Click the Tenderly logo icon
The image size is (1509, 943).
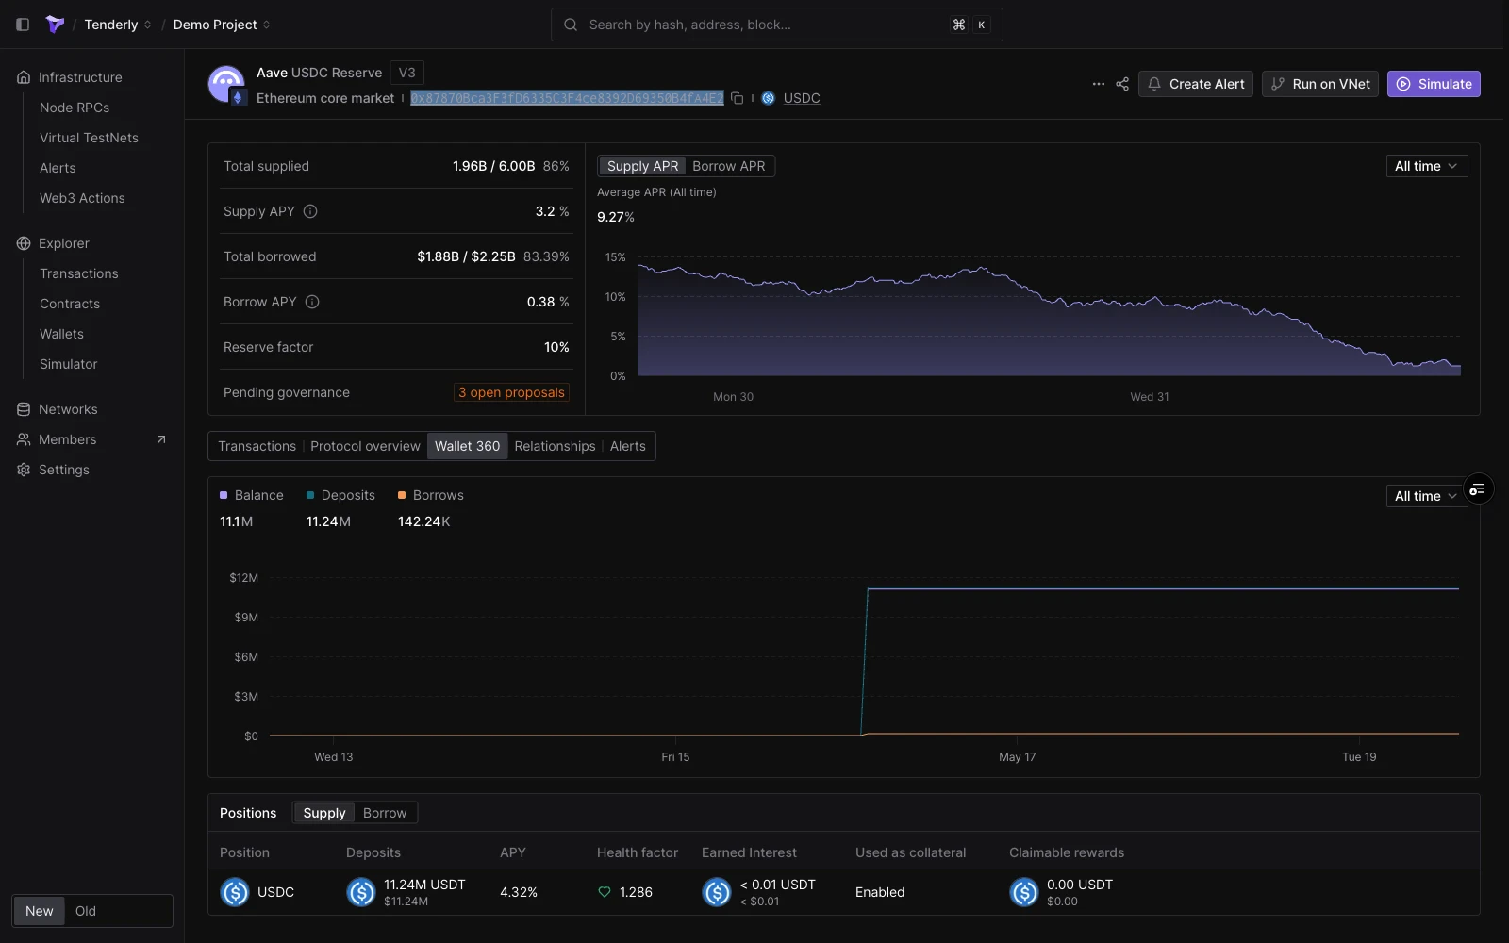point(55,25)
